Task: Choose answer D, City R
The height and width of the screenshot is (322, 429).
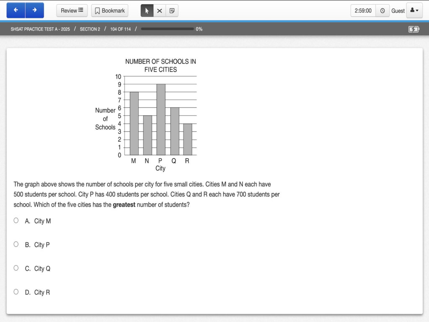Action: [16, 291]
